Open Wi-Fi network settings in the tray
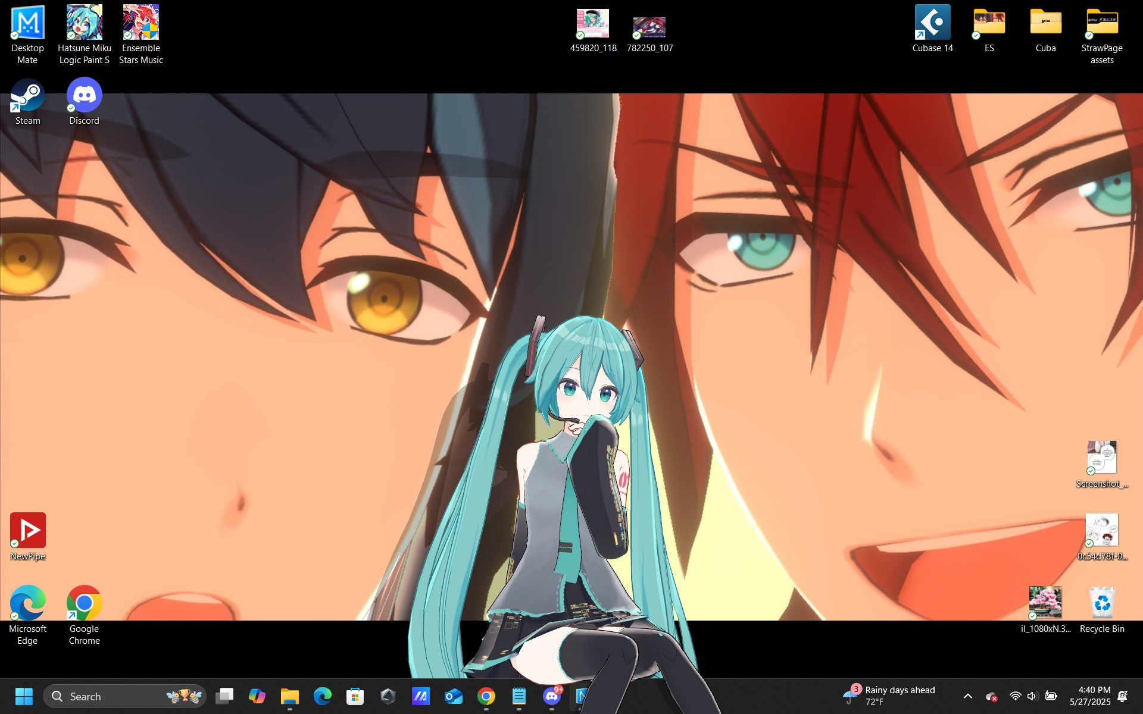 point(1016,696)
